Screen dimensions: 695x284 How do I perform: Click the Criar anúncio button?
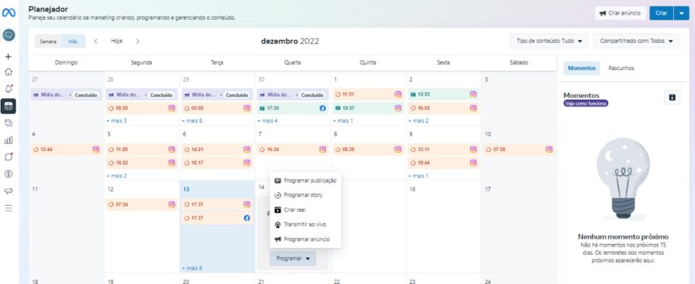[620, 13]
